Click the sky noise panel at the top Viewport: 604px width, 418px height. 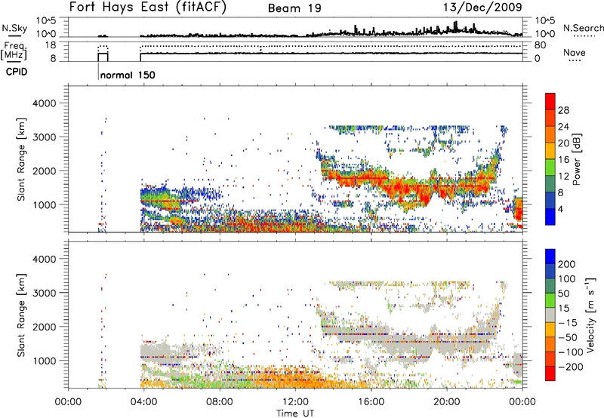(x=295, y=27)
